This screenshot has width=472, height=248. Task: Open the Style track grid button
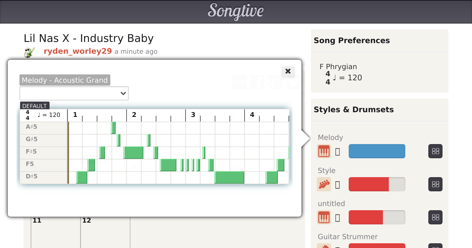click(x=435, y=185)
